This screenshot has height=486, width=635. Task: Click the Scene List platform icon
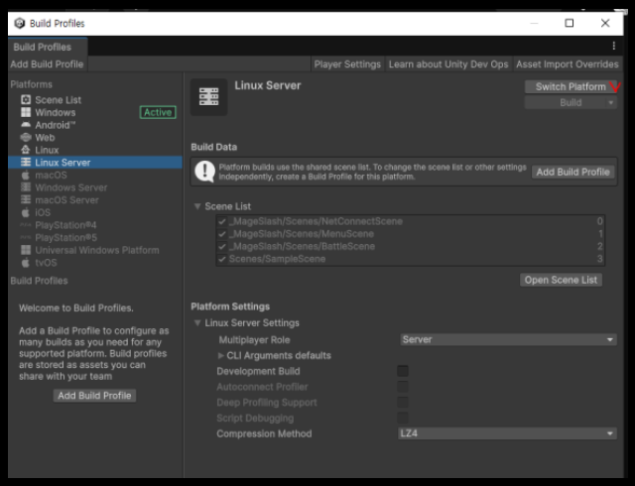point(26,99)
